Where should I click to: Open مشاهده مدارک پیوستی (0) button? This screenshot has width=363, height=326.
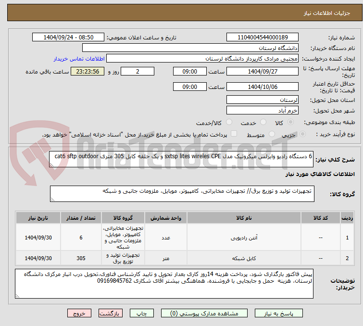[204, 313]
